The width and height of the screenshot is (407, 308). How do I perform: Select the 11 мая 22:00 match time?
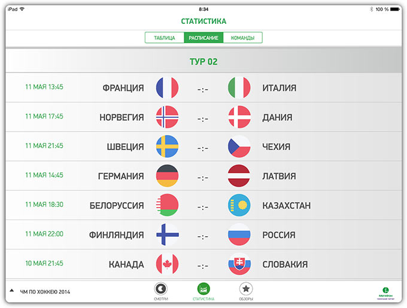point(44,234)
